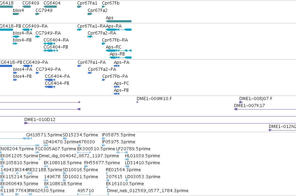Image resolution: width=296 pixels, height=196 pixels.
Task: Click the GH19571.5prime EST label
Action: 44,135
